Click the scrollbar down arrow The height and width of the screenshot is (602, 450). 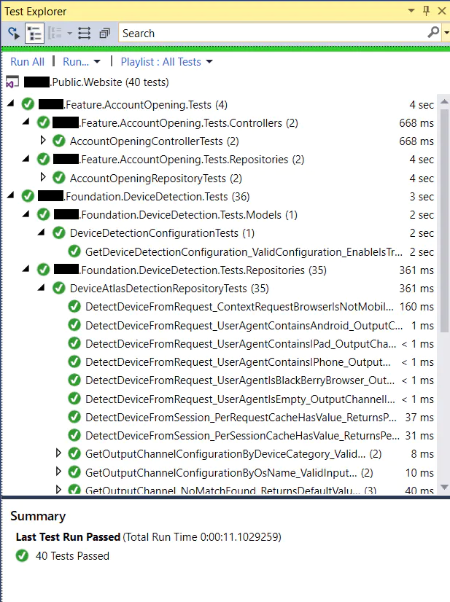click(x=444, y=487)
